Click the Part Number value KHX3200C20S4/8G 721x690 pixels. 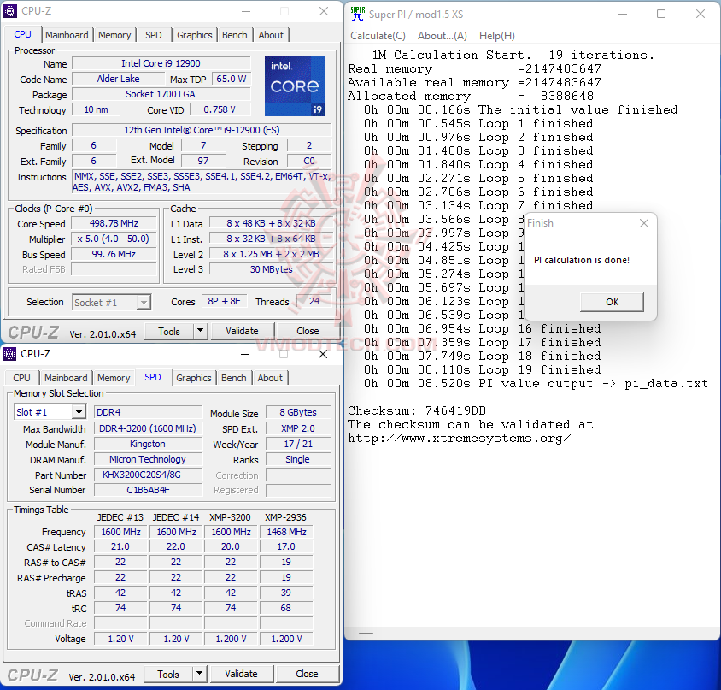[x=148, y=475]
